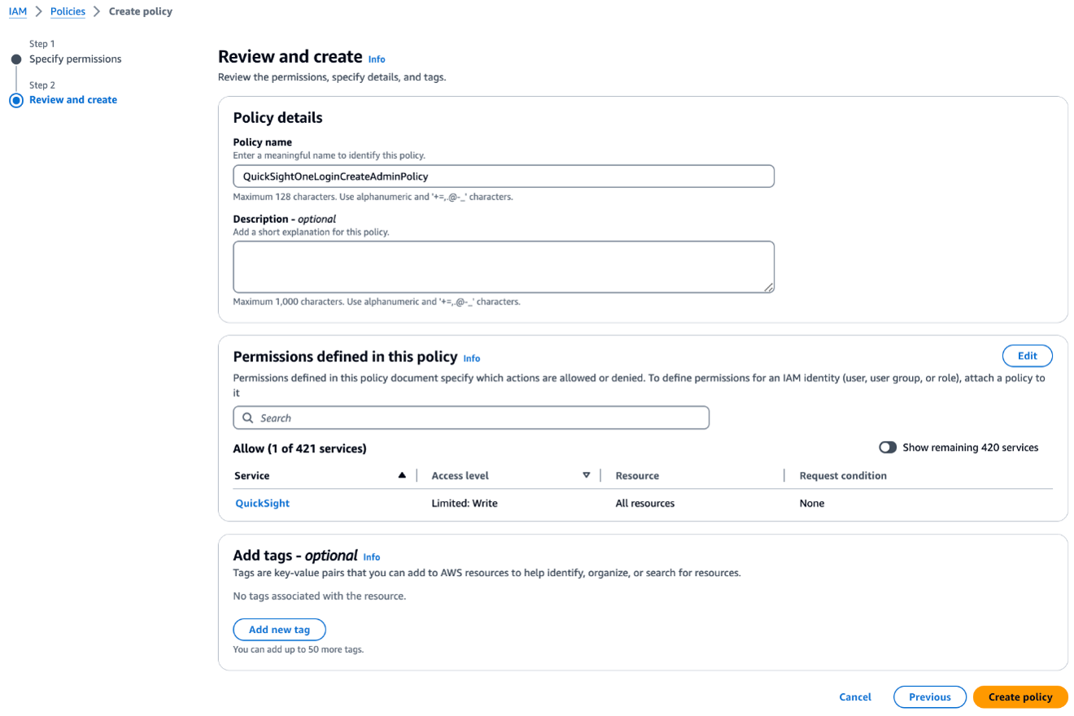Go to IAM breadcrumb link

pyautogui.click(x=17, y=11)
